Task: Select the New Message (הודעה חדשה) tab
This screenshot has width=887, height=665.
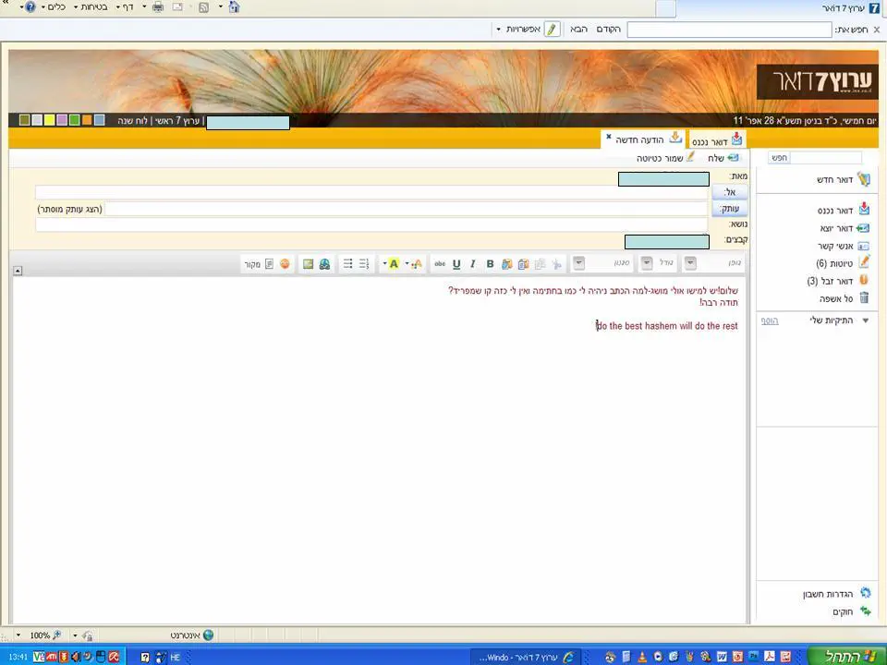Action: tap(640, 139)
